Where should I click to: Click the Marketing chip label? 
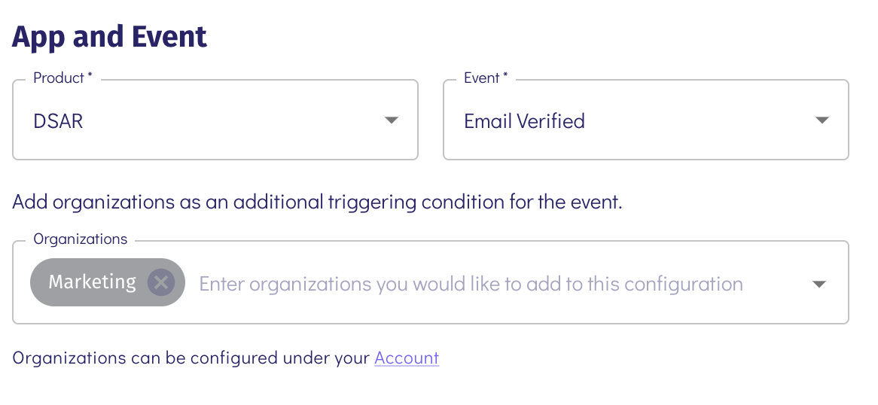click(x=92, y=282)
